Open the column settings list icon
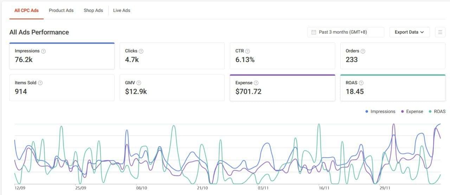This screenshot has width=450, height=195. click(x=440, y=32)
